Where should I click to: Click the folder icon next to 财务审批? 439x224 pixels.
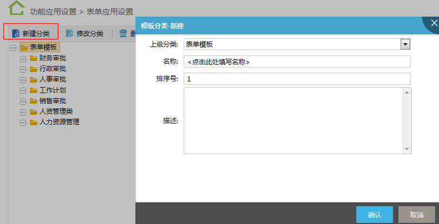(x=33, y=58)
